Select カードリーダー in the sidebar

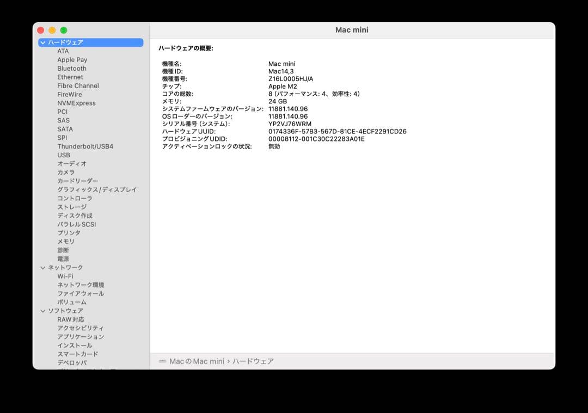point(78,181)
